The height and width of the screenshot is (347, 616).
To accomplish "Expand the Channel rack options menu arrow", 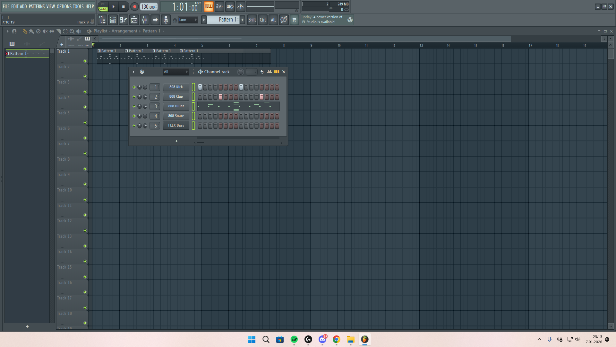I will [133, 72].
